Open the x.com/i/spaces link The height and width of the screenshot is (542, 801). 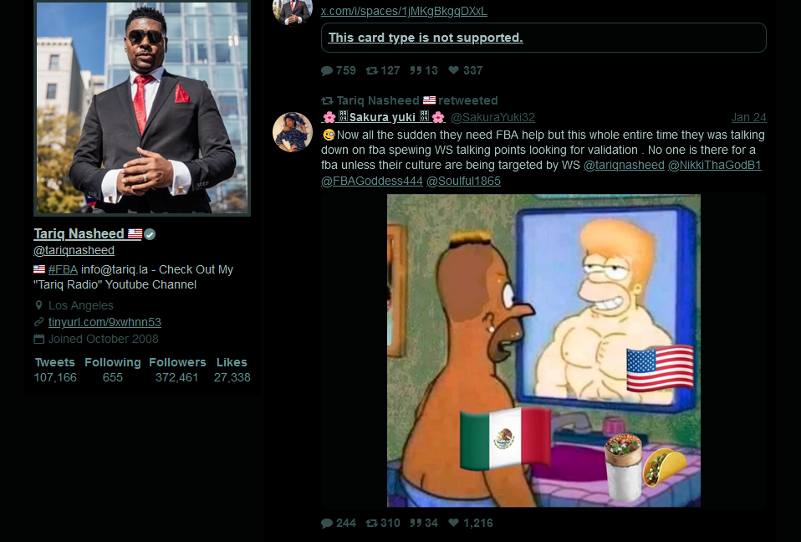click(x=404, y=11)
